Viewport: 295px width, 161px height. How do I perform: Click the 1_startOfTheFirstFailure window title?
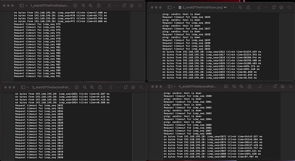(50, 6)
